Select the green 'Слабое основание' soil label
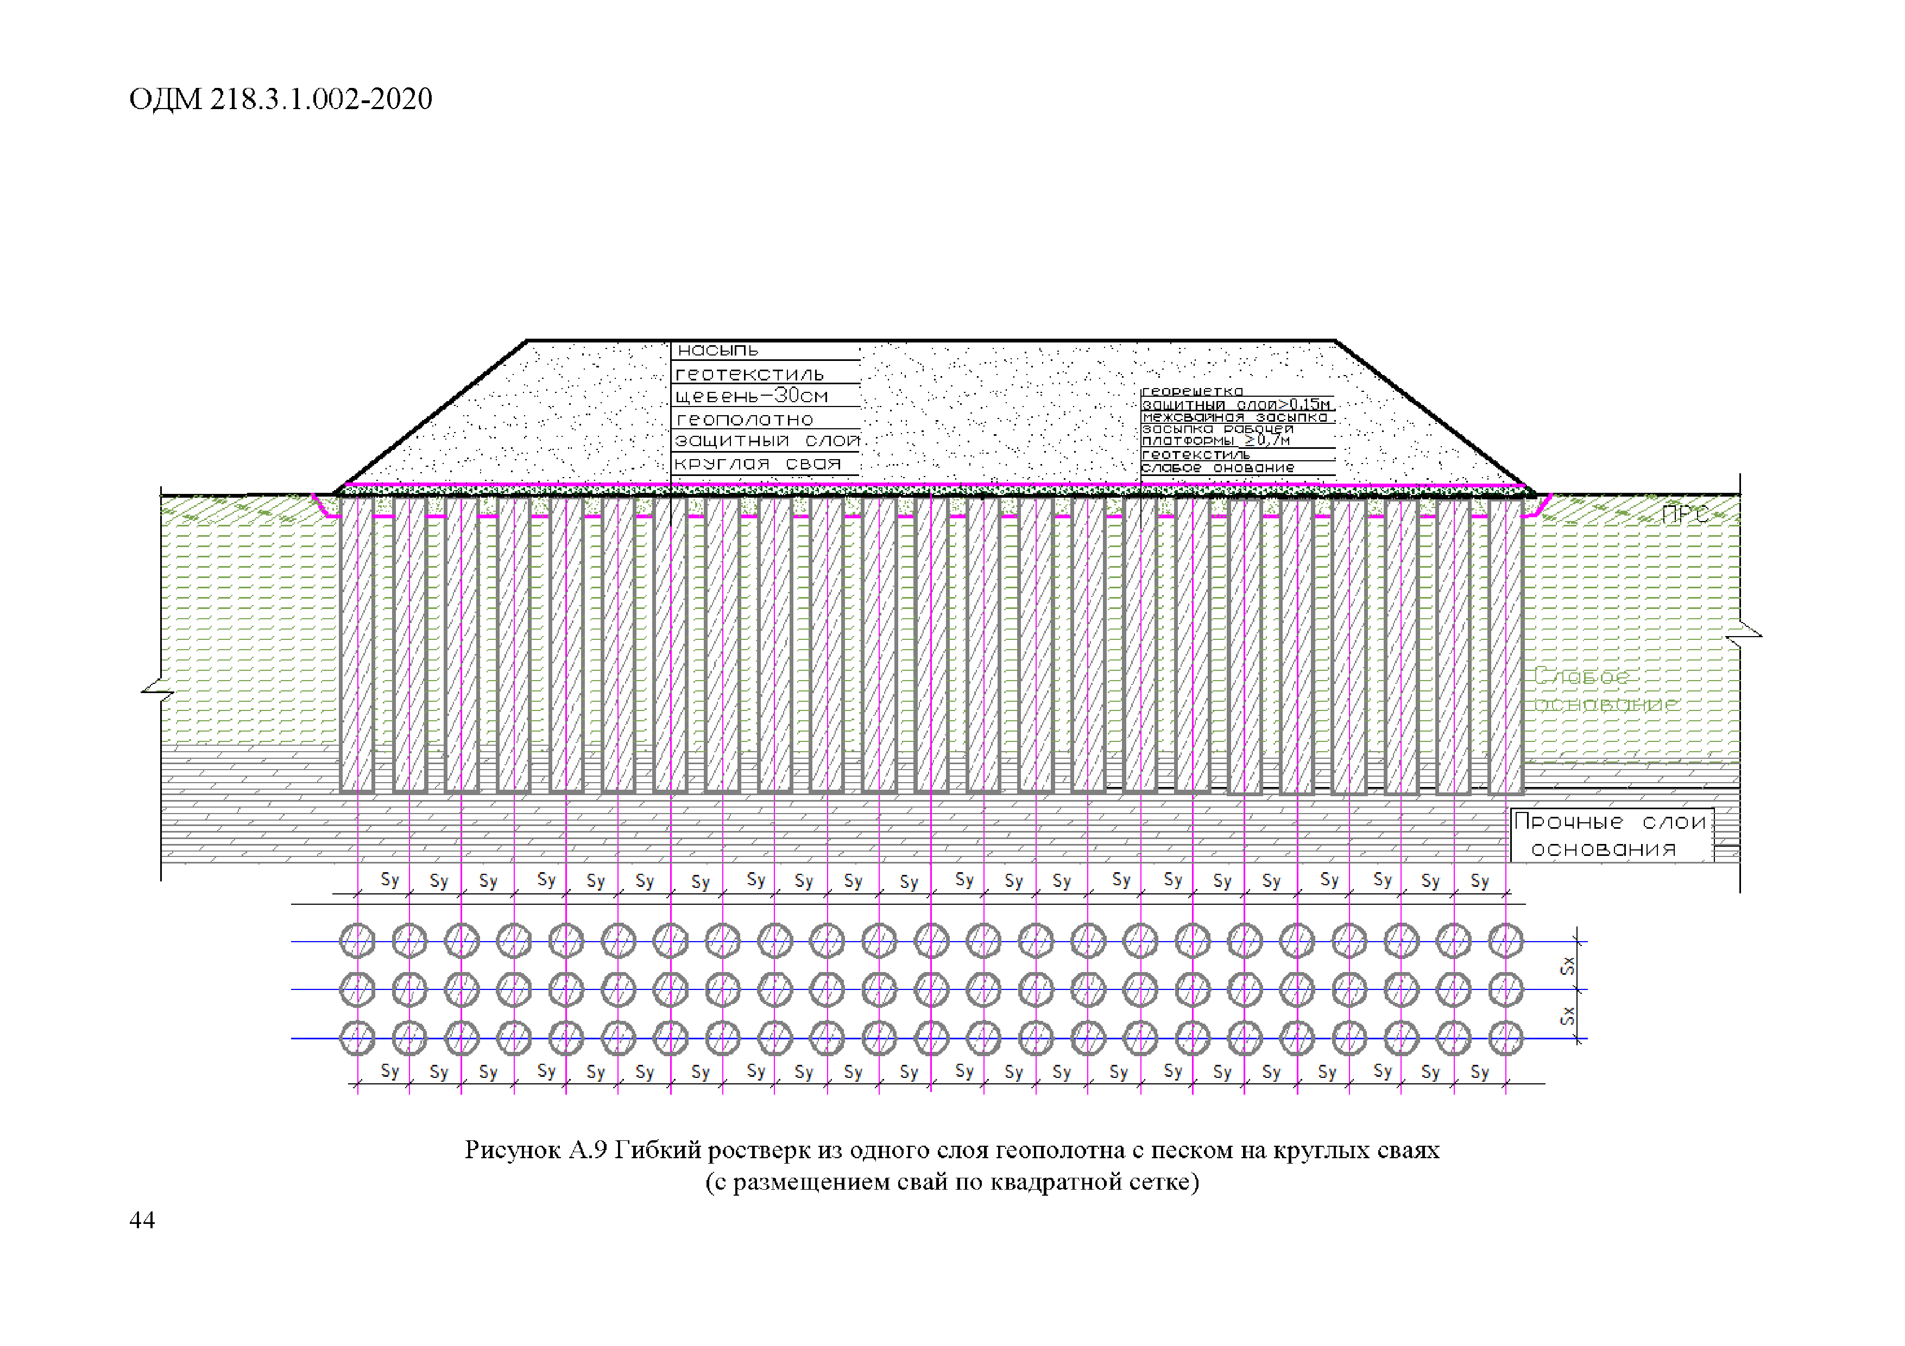Screen dimensions: 1905x1346 tap(1605, 690)
